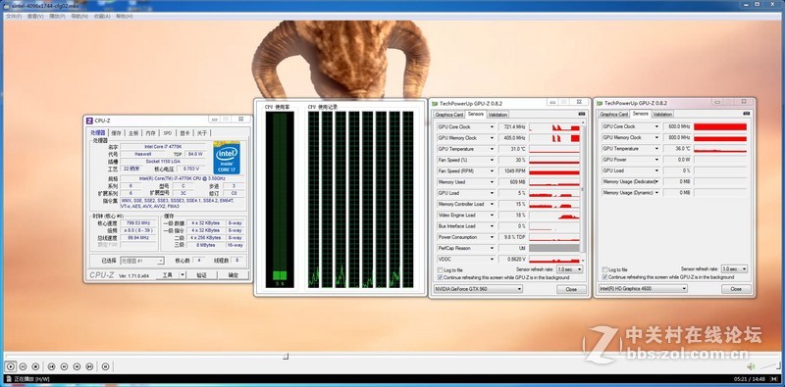Open the Graphics Card tab in the GTX 960 GPU-Z
Viewport: 785px width, 387px height.
point(448,115)
